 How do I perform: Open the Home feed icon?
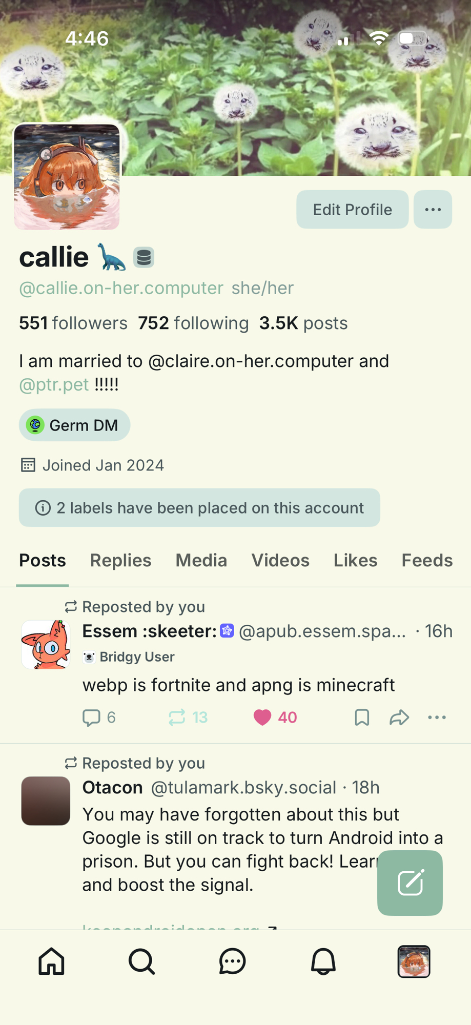pos(52,961)
